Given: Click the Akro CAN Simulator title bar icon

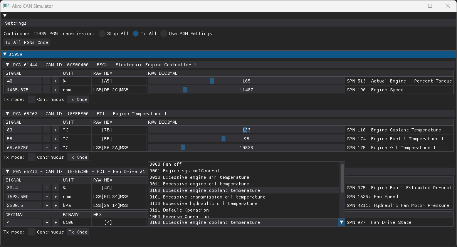Looking at the screenshot, I should (7, 6).
